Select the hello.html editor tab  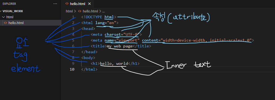click(x=78, y=4)
